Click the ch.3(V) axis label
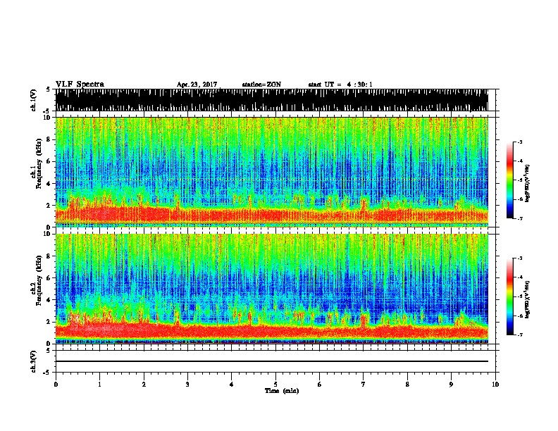Viewport: 558px width, 431px height. point(34,361)
